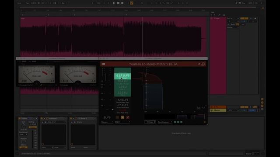
Task: Switch to the LU histogram tab
Action: pos(199,108)
